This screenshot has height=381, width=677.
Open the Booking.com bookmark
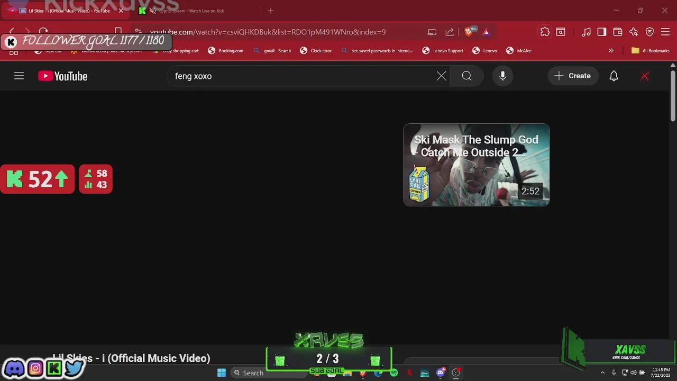tap(226, 51)
